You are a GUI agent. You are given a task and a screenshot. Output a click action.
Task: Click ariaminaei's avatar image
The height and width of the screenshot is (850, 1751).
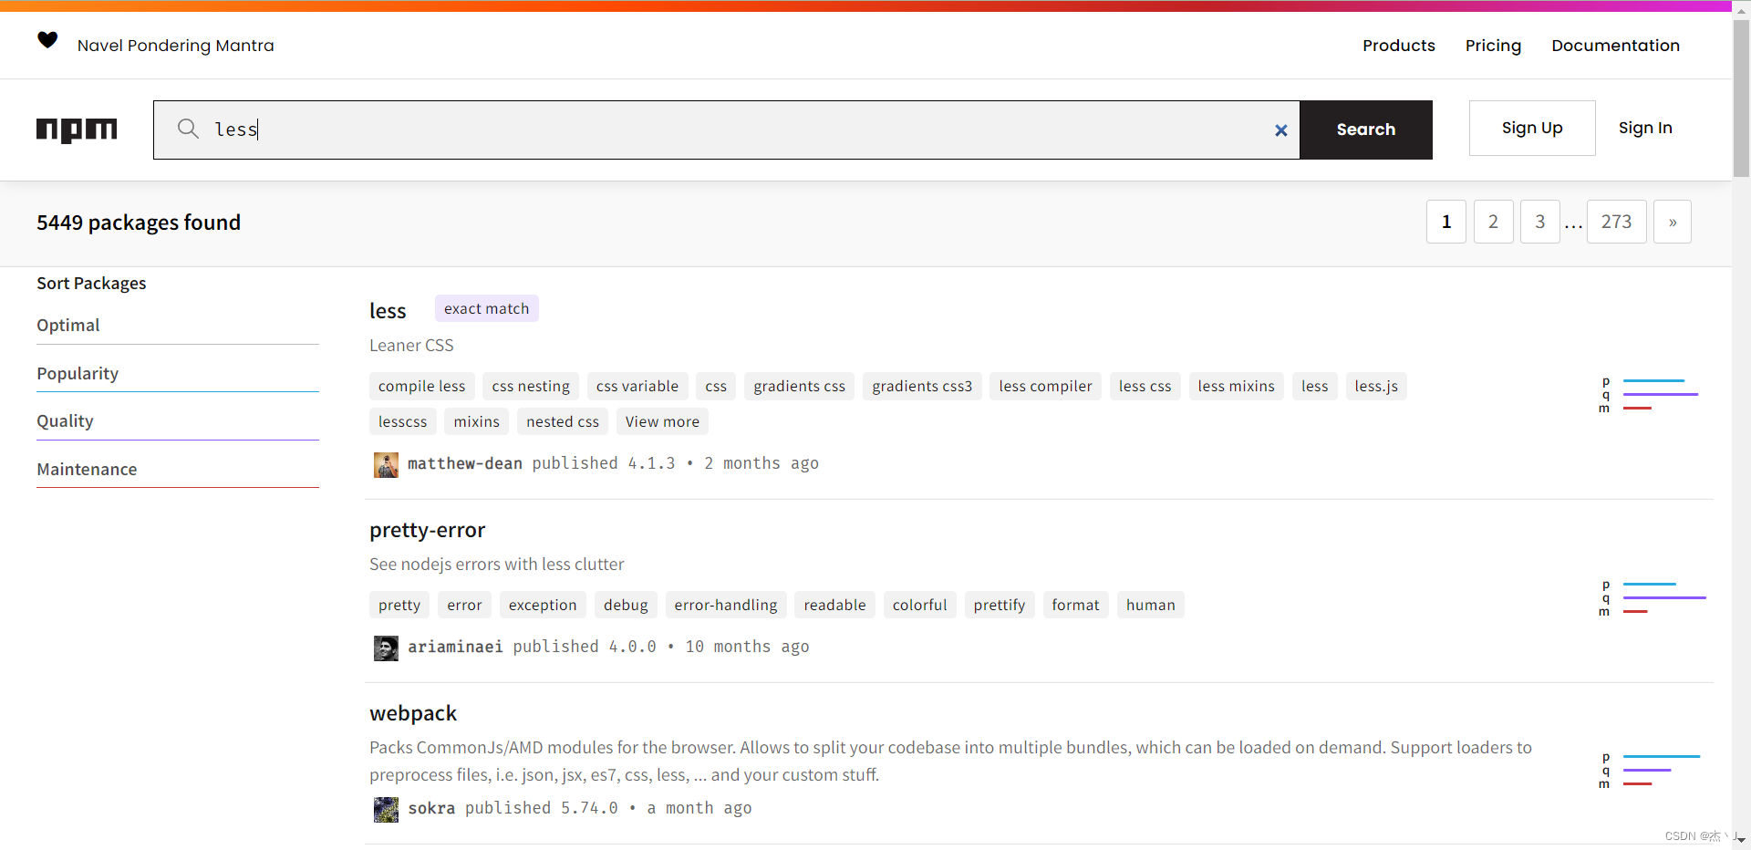pyautogui.click(x=386, y=648)
